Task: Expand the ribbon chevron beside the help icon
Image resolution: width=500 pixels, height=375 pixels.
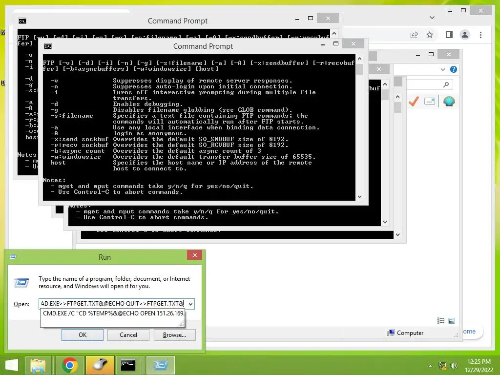Action: pyautogui.click(x=442, y=69)
